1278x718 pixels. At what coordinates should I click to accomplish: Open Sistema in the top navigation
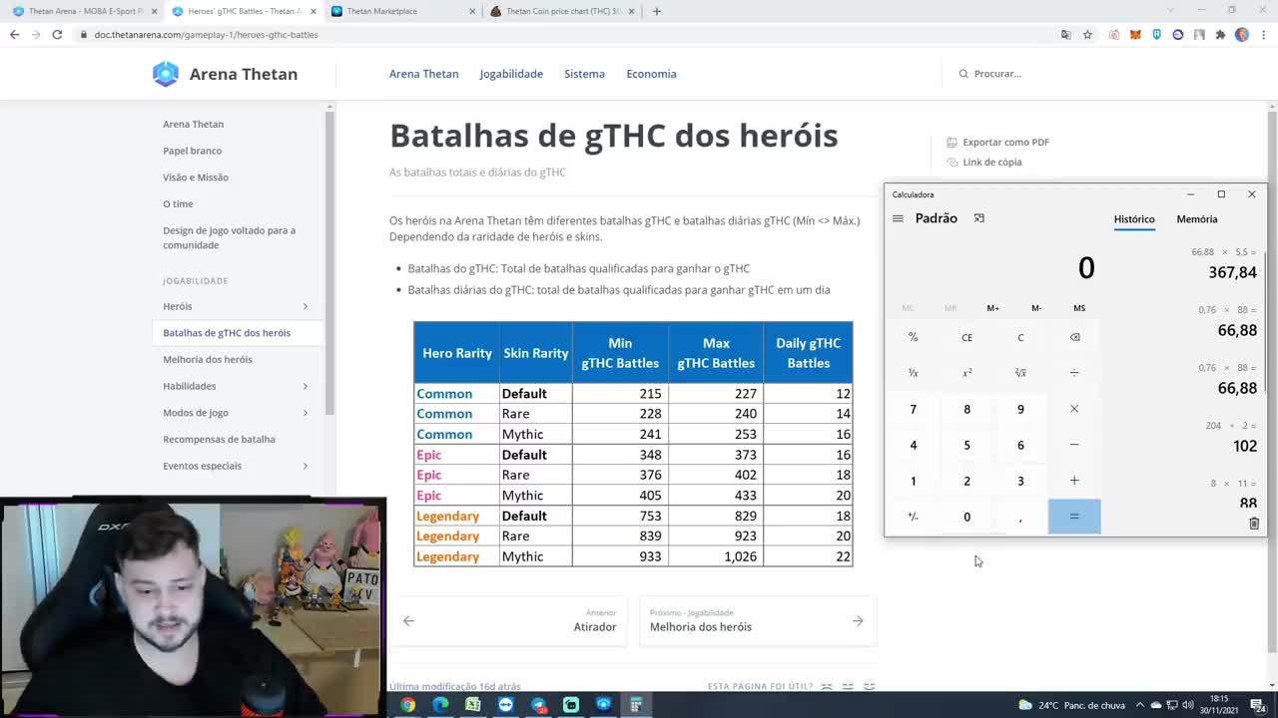584,74
